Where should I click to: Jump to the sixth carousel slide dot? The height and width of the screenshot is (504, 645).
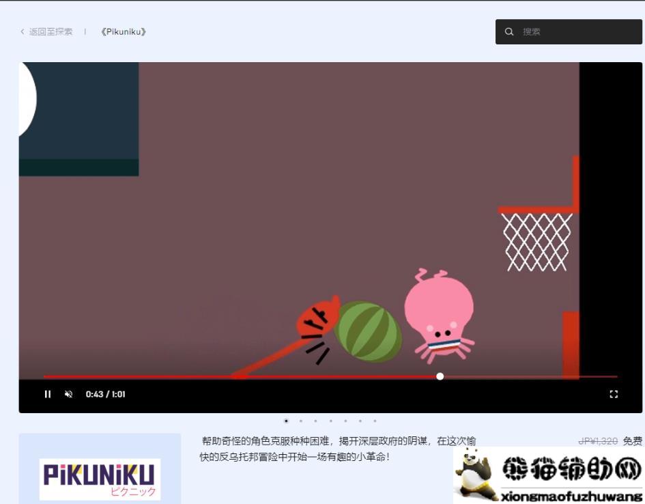360,421
